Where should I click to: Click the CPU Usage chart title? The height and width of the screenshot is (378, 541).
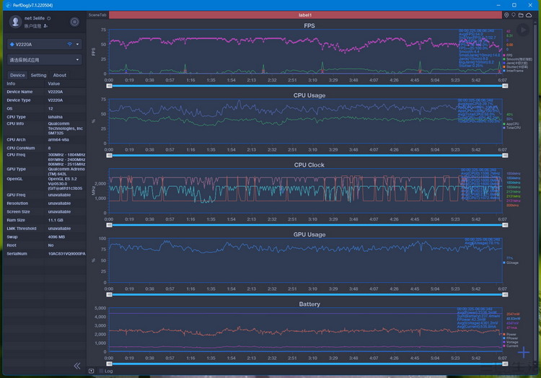point(309,95)
